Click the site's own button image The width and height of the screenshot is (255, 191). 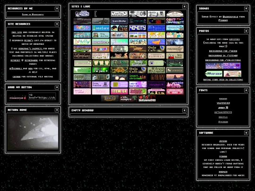17,98
